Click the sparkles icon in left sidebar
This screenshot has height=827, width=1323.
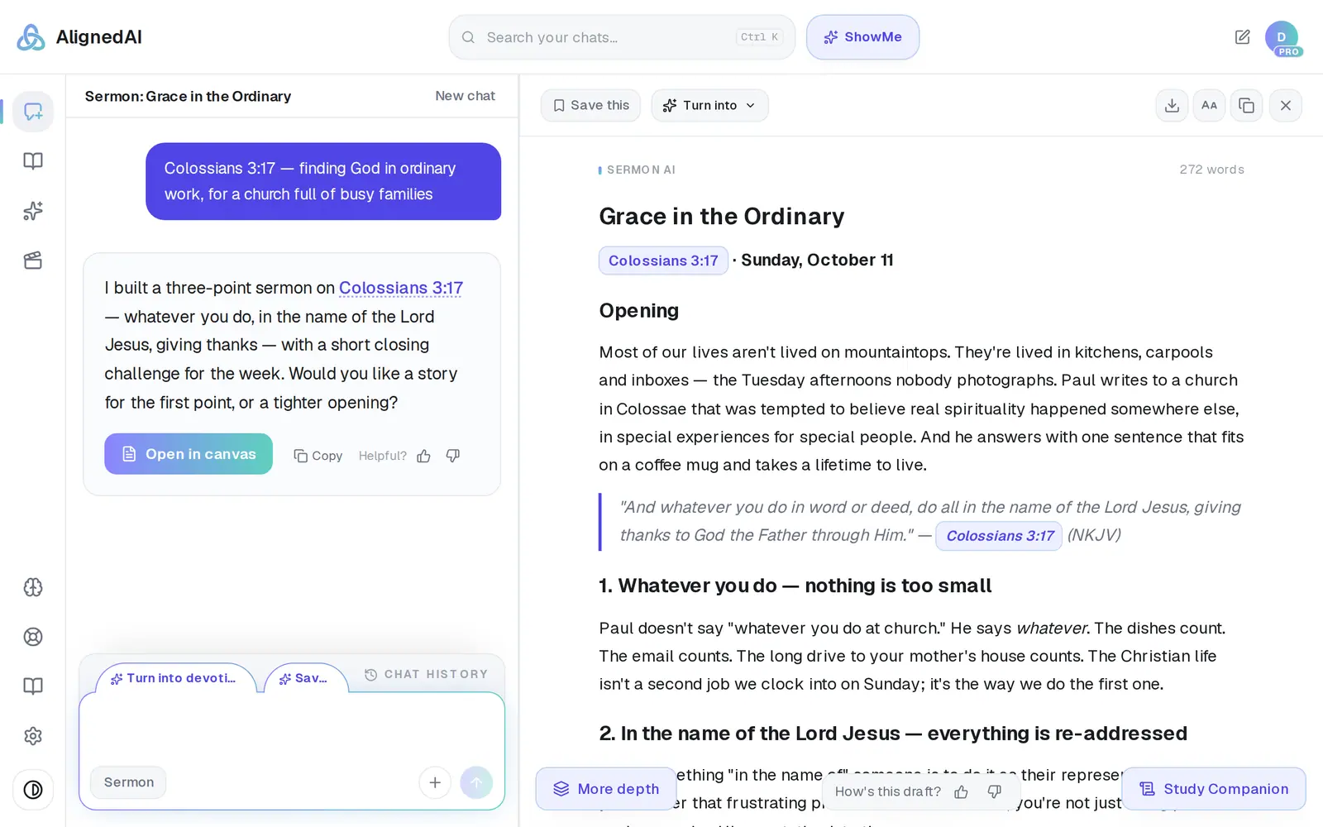33,211
